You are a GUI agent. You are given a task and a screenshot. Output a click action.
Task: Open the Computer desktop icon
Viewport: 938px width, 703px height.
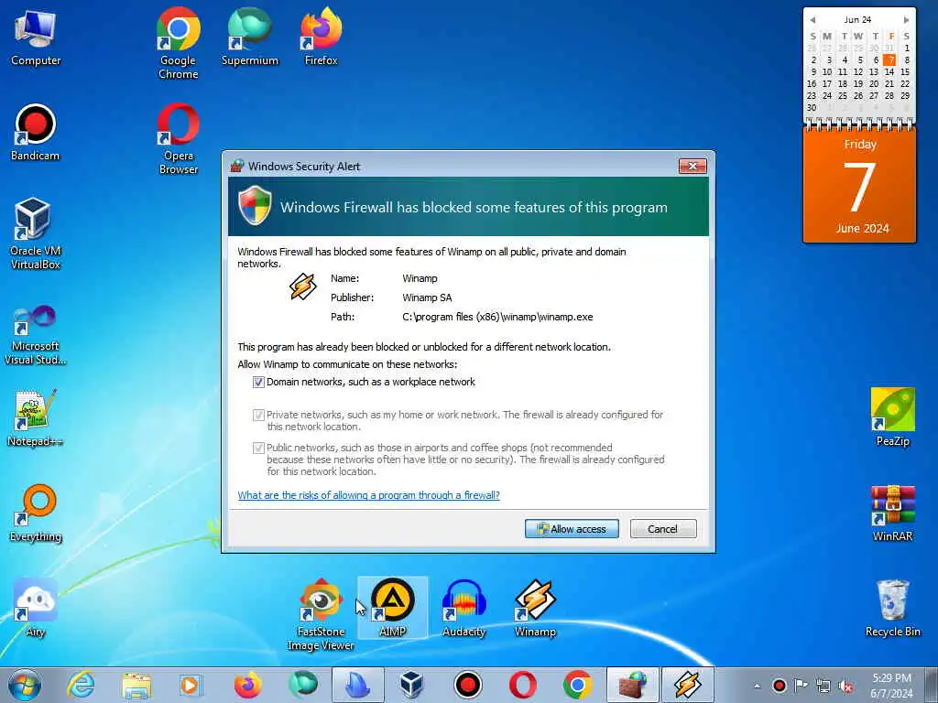click(x=36, y=38)
